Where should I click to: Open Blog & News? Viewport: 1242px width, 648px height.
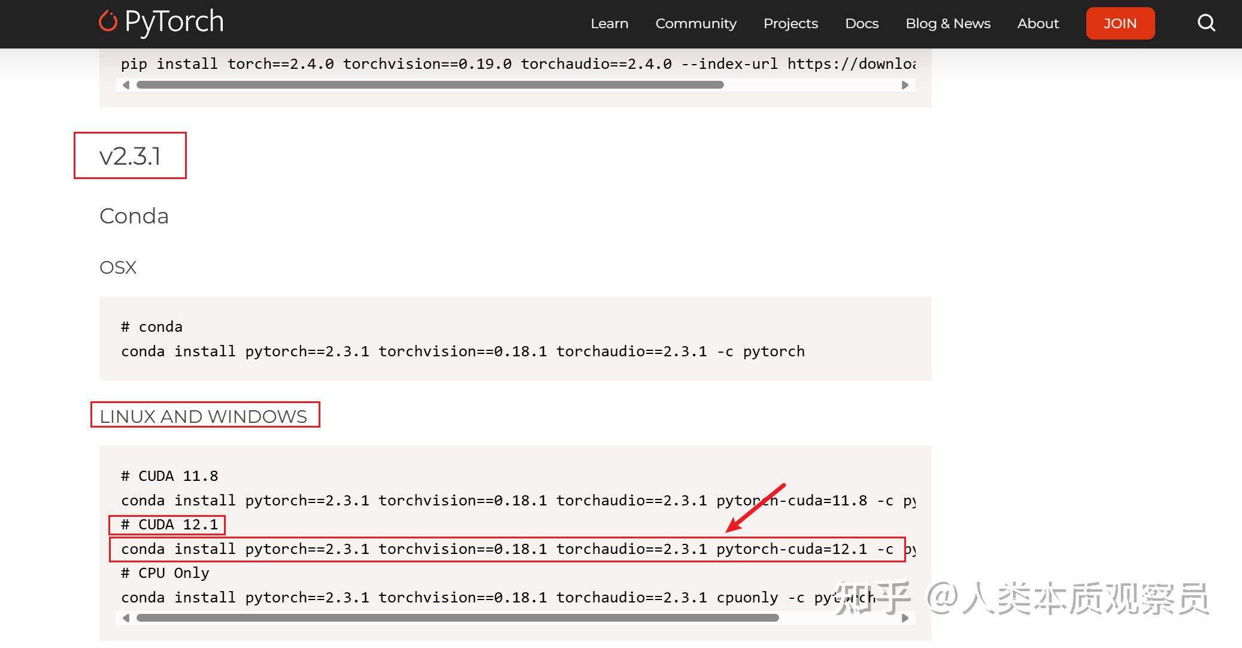947,23
